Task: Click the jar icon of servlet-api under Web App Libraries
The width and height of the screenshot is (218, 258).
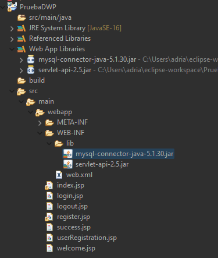Action: coord(31,70)
